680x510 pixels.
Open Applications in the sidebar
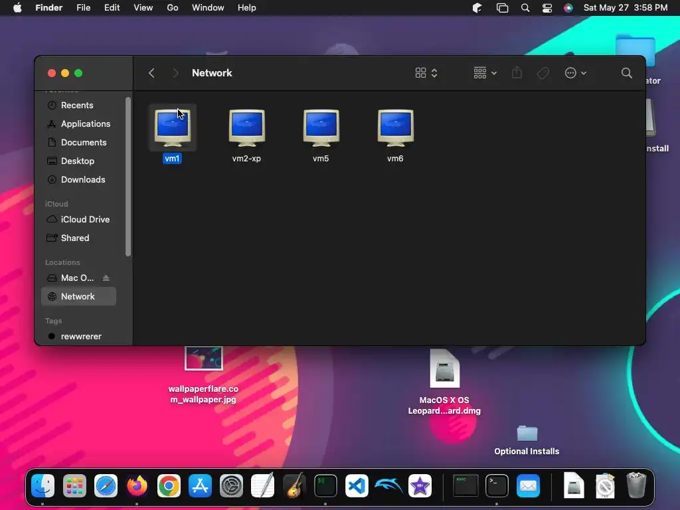click(x=78, y=124)
